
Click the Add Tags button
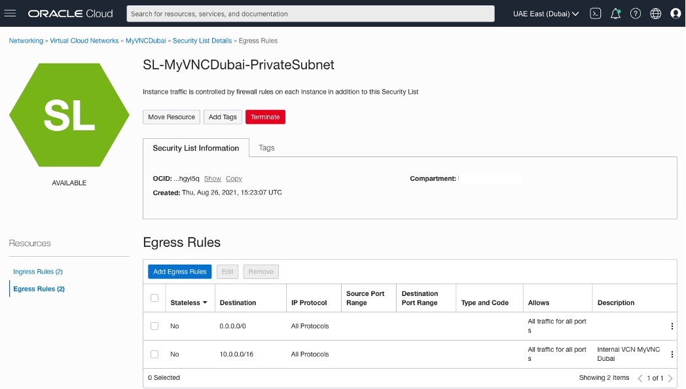(x=223, y=117)
